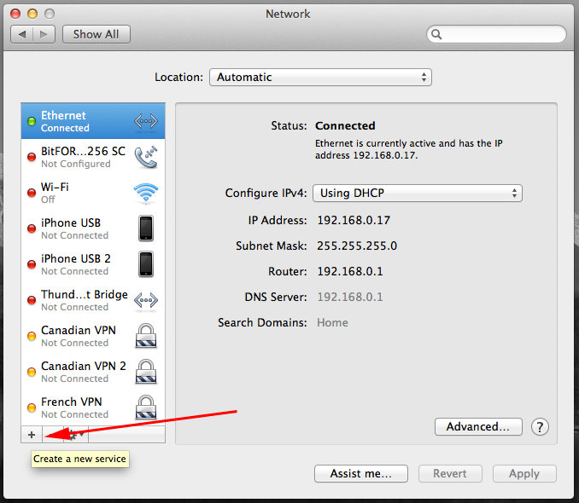
Task: Click the Advanced... button
Action: (x=478, y=426)
